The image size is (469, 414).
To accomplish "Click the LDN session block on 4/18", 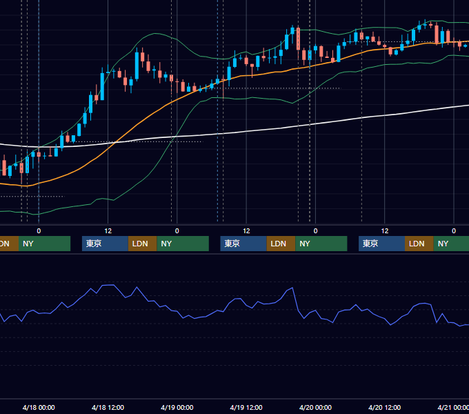I will pyautogui.click(x=142, y=244).
